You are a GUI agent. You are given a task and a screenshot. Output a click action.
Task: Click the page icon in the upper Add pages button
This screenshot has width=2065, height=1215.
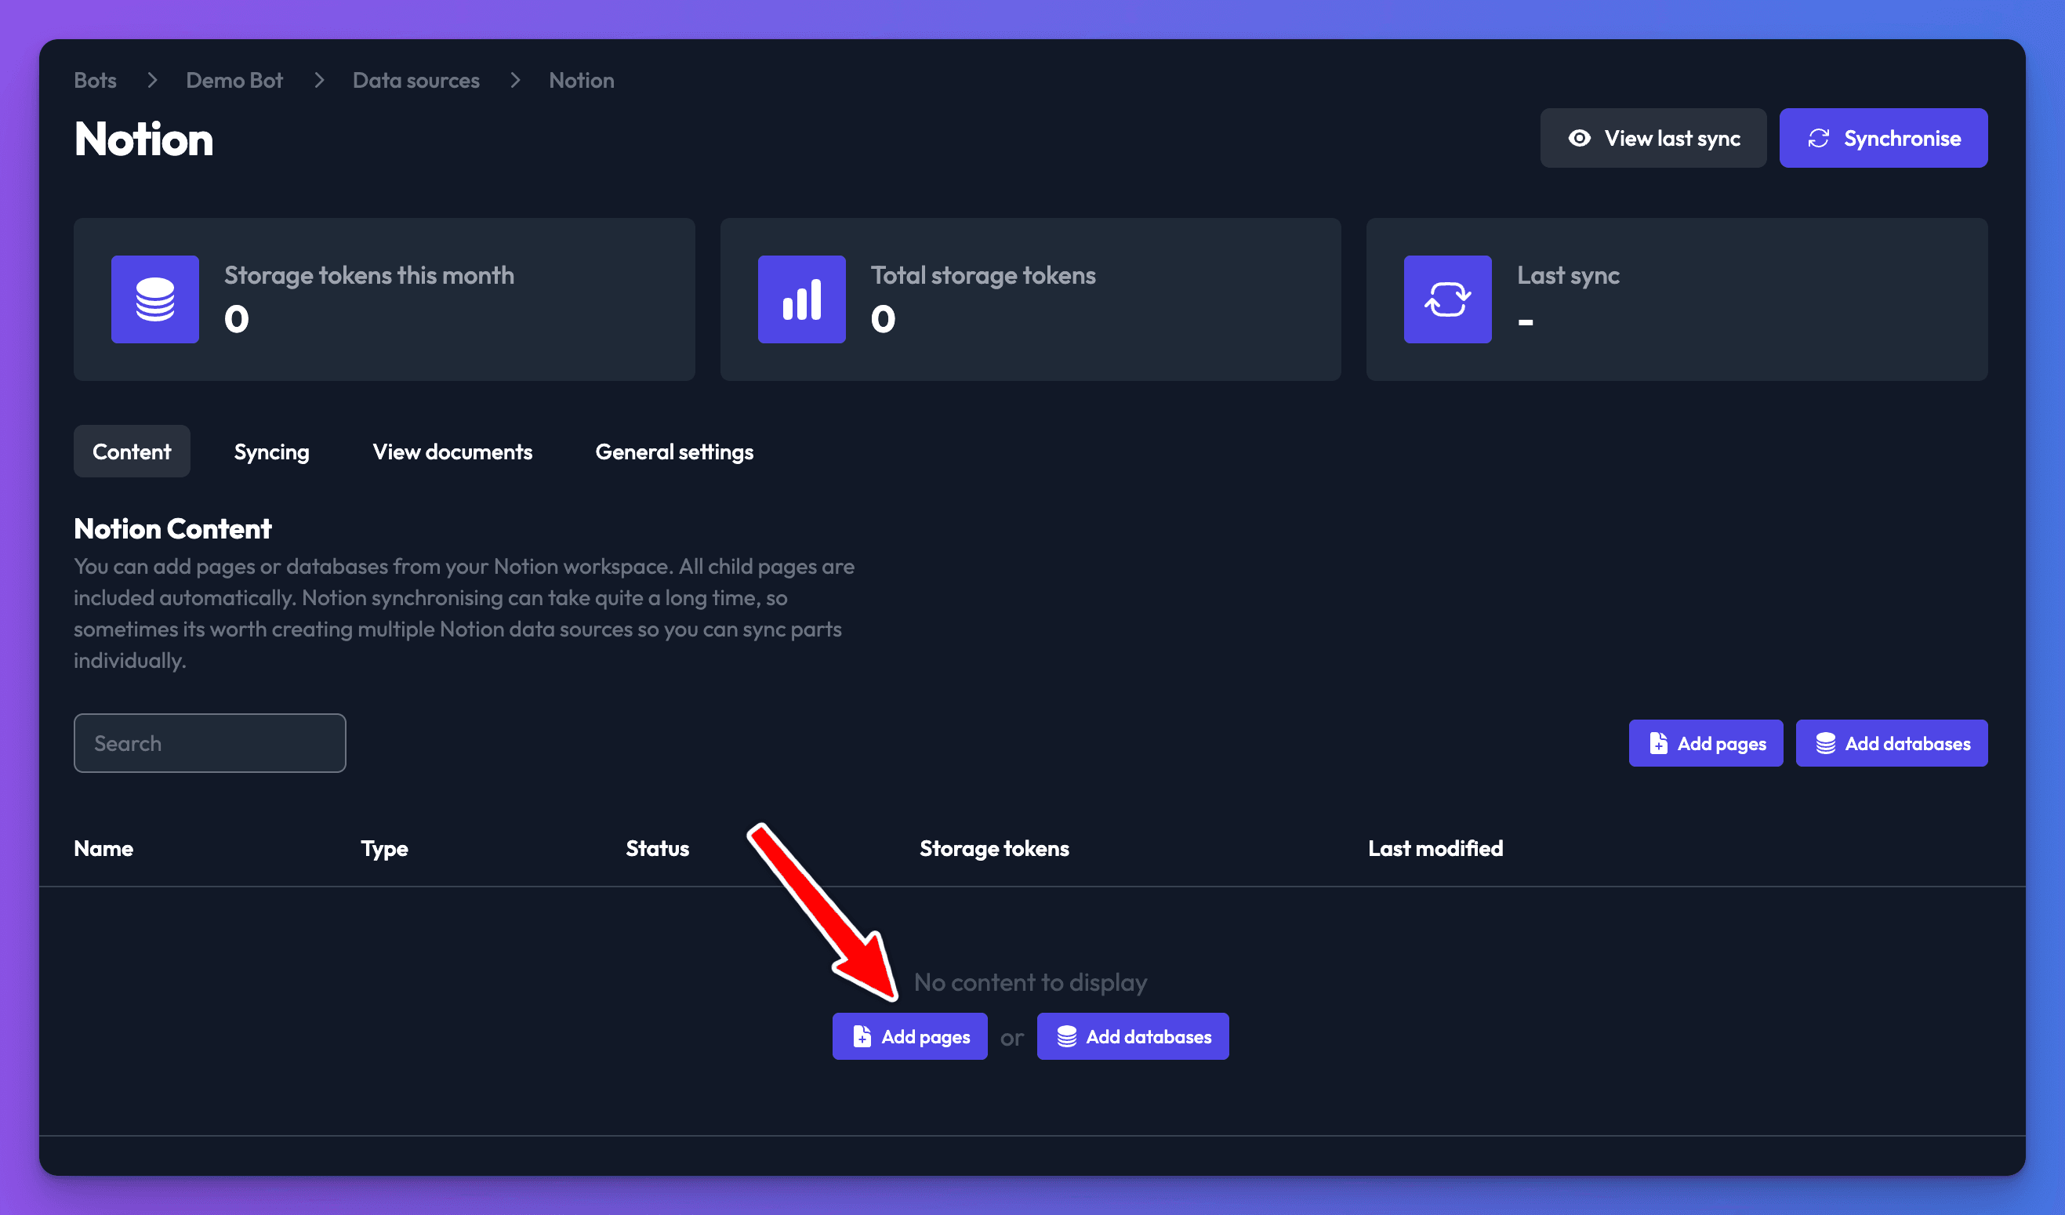click(1658, 743)
